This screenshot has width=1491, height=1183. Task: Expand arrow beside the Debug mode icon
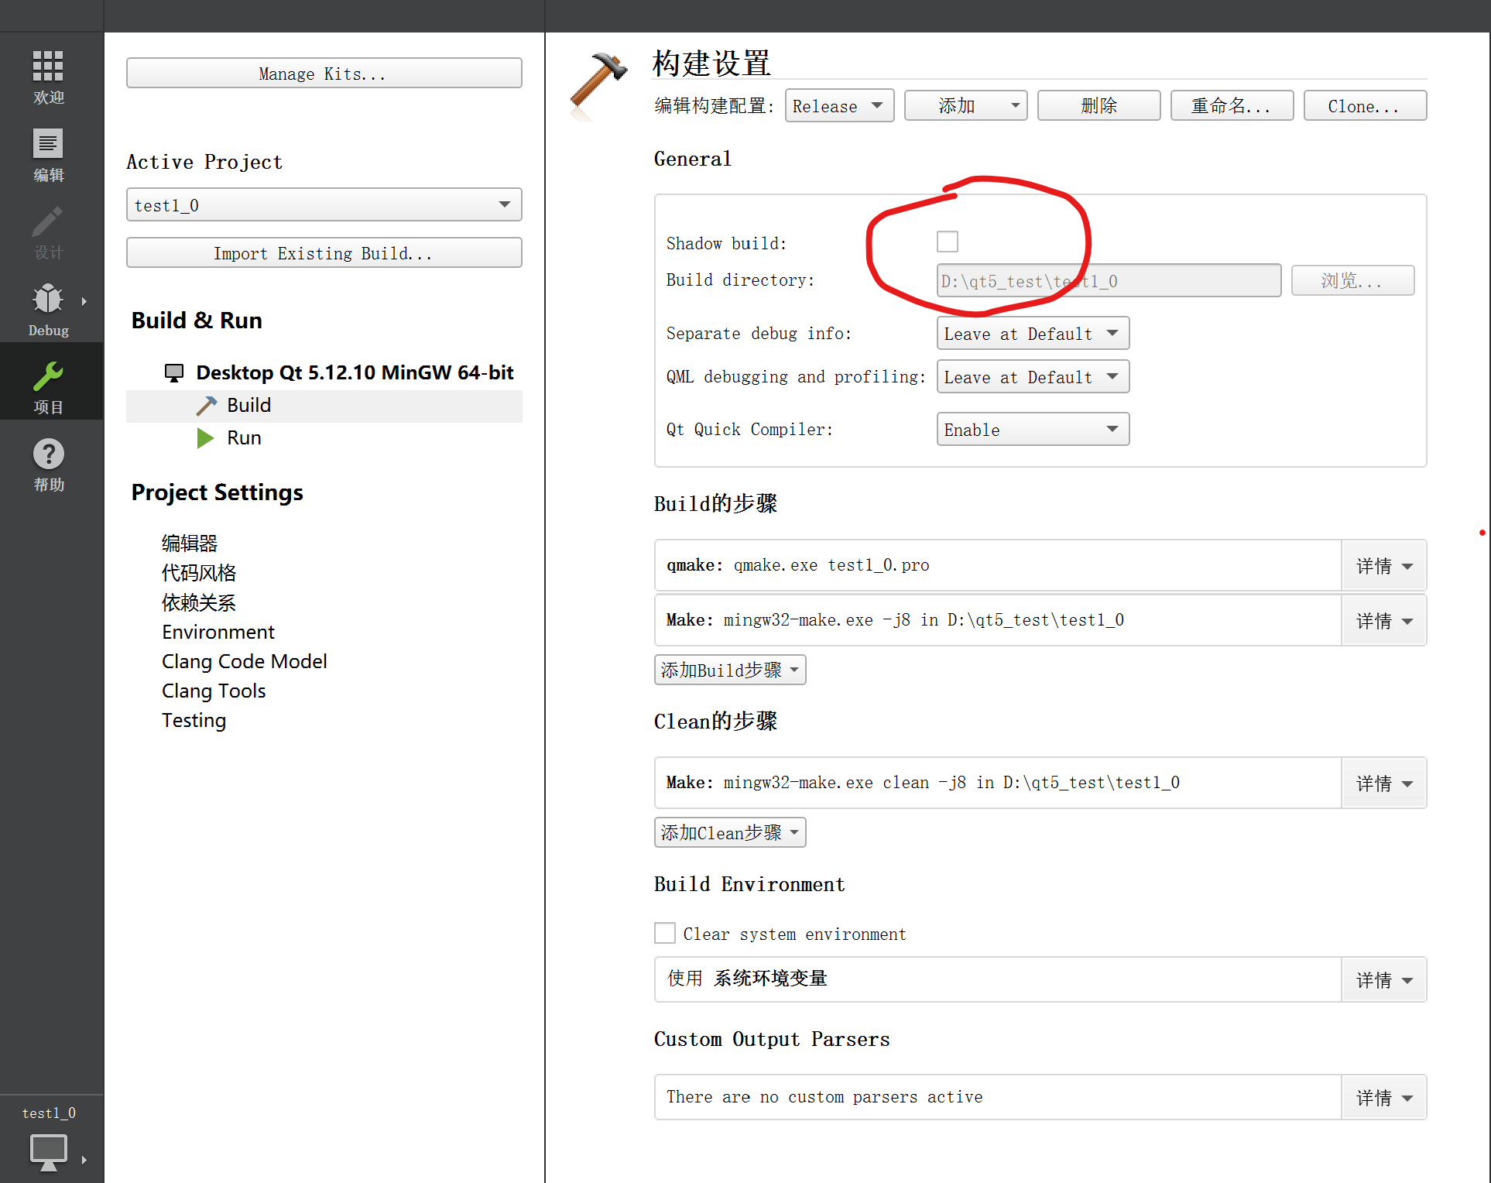tap(84, 301)
